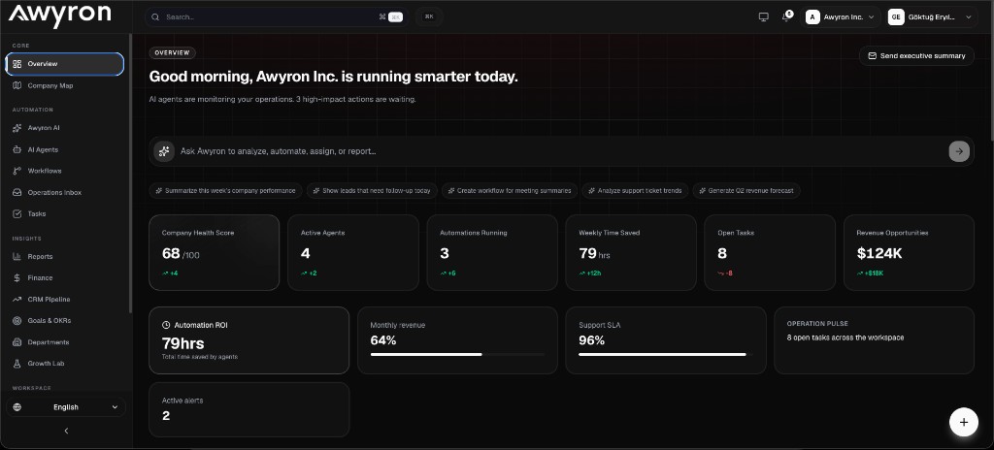Click the Company Map icon

(x=17, y=85)
